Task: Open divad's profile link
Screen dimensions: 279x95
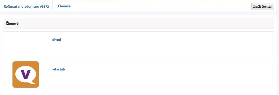Action: click(57, 40)
